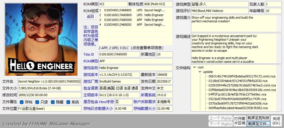Click the 上一个 (PgUp) button
This screenshot has width=284, height=128.
220,118
